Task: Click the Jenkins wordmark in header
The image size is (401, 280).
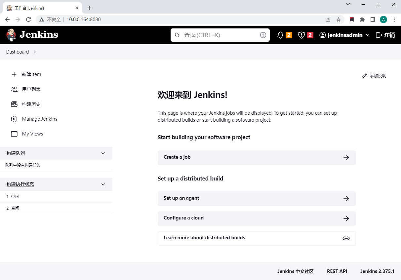Action: [x=39, y=35]
